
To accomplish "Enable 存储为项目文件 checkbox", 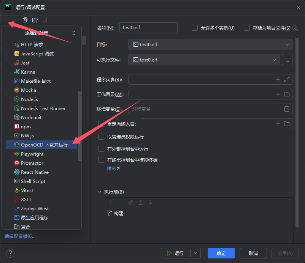I will tap(247, 28).
